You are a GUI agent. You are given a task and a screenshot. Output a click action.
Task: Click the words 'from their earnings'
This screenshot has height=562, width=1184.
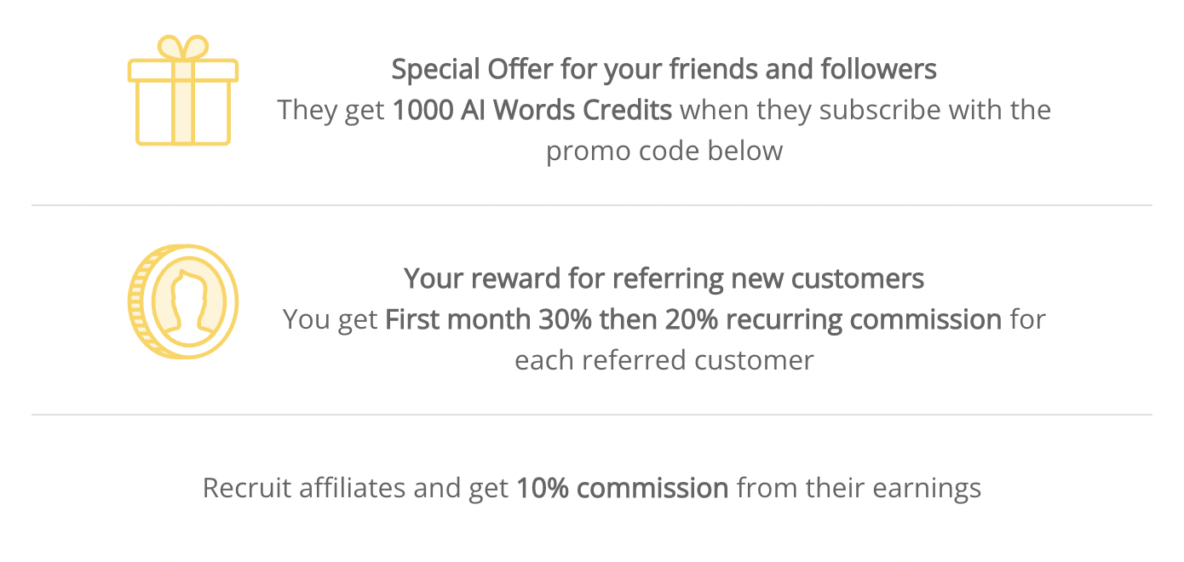point(859,489)
